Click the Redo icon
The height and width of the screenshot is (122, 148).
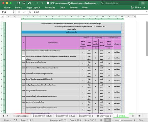[x=37, y=3]
